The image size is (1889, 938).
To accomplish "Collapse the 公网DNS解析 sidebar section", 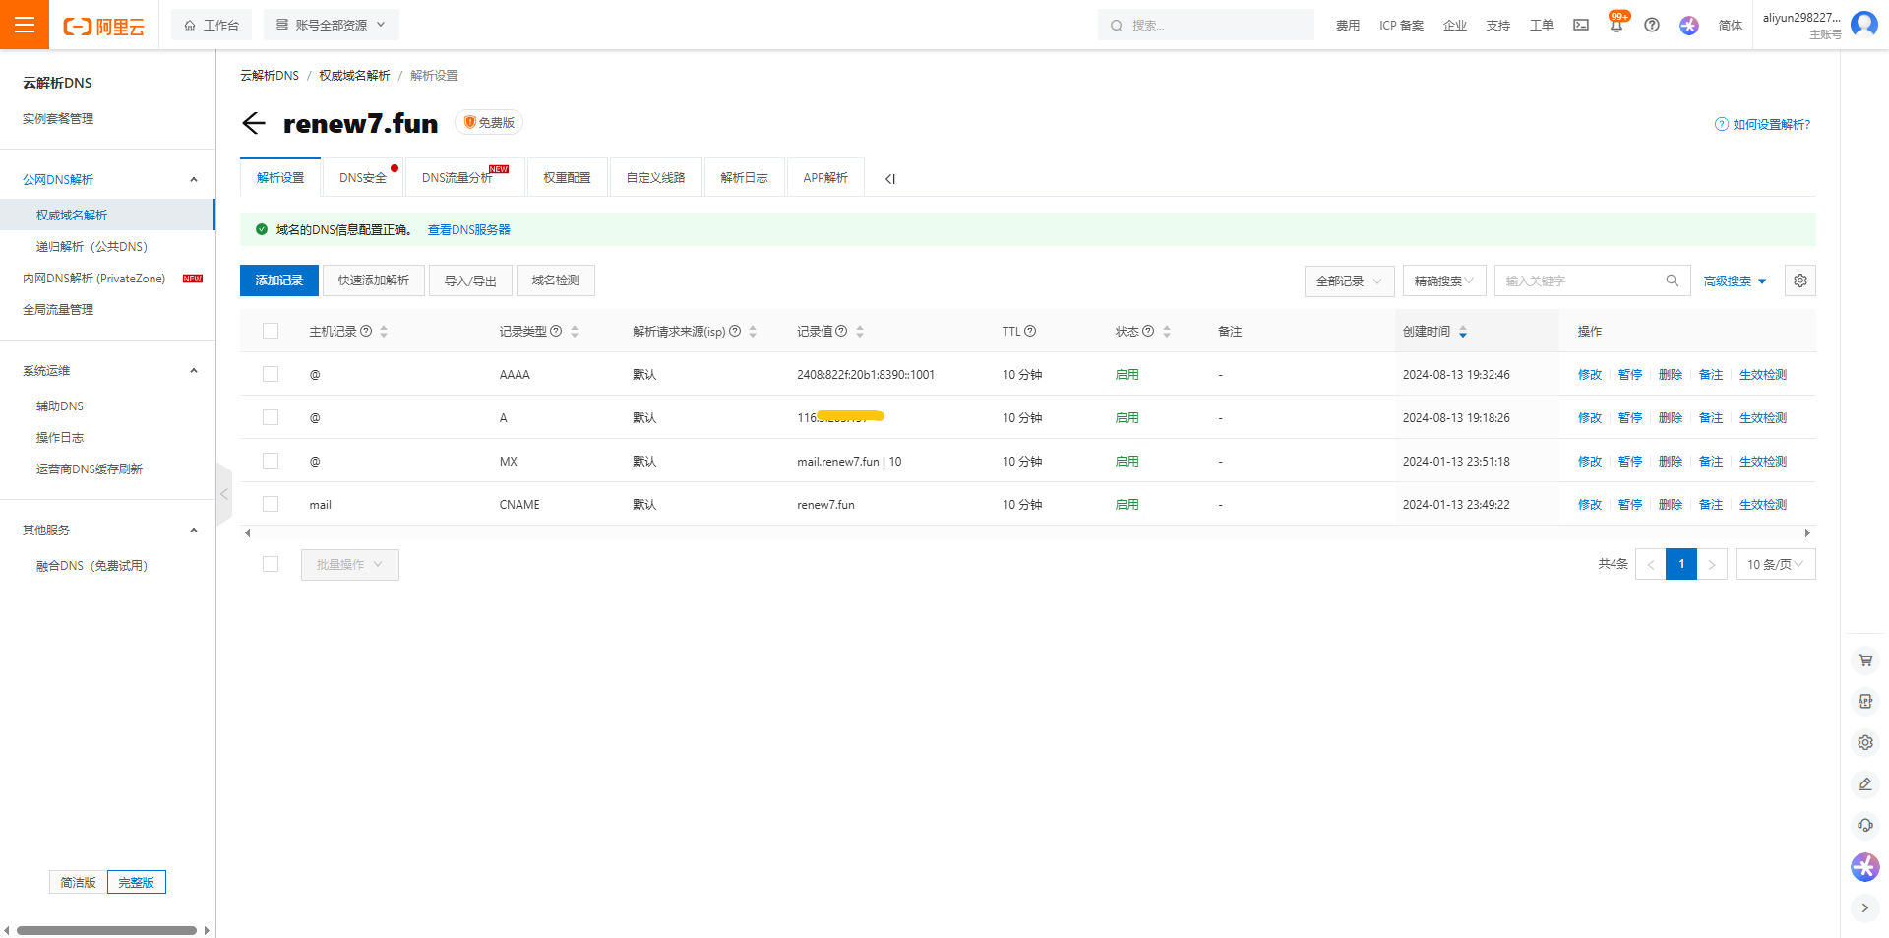I will pyautogui.click(x=193, y=179).
